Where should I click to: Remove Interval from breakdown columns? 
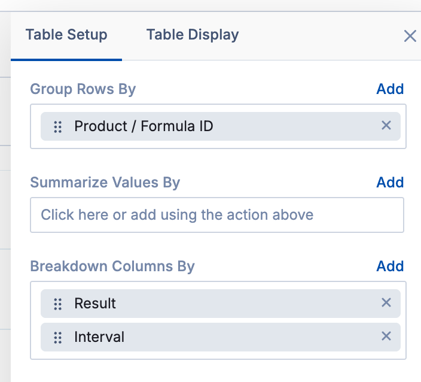386,336
